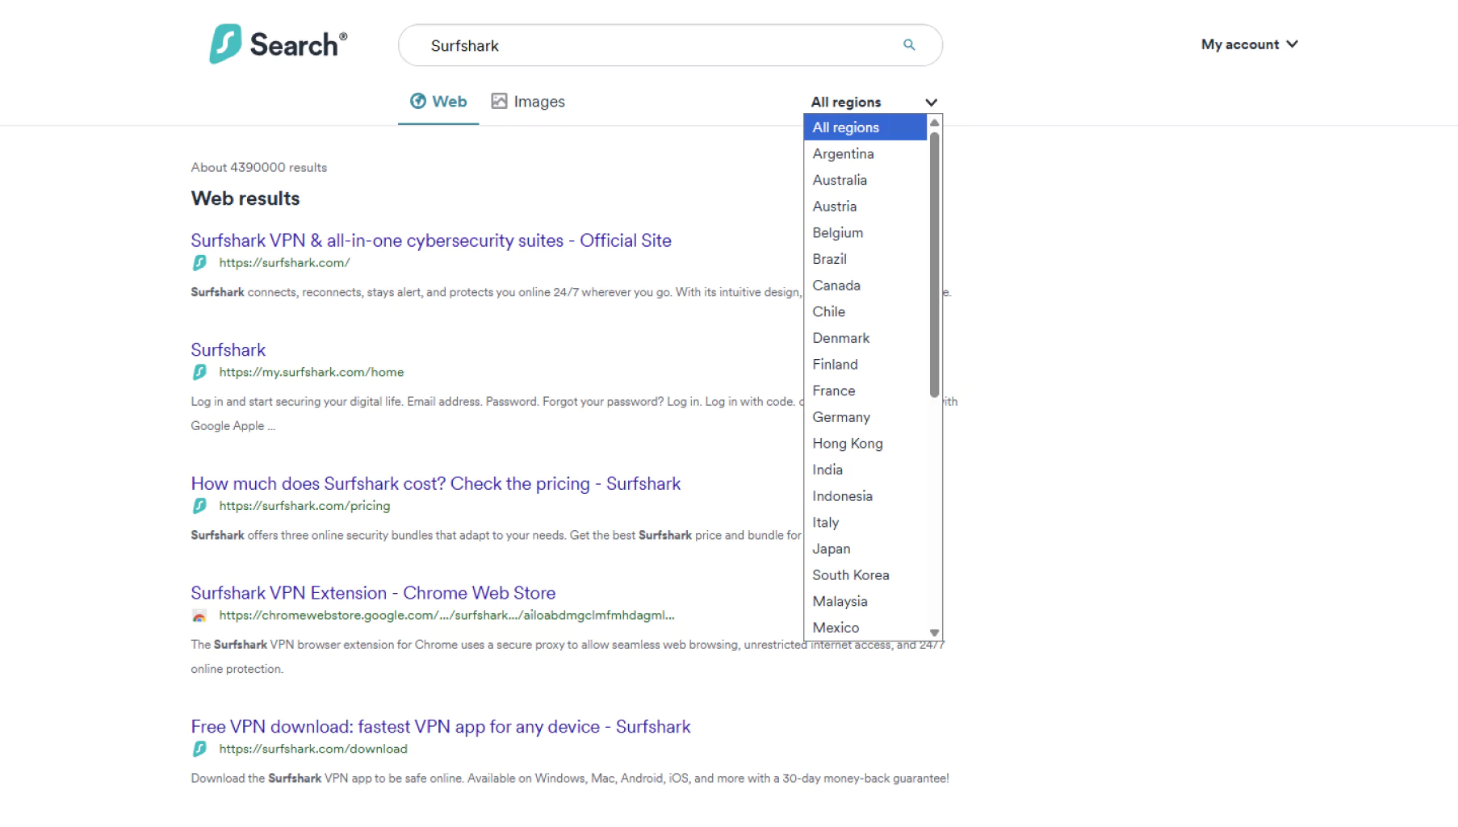Open Free VPN download result
Image resolution: width=1458 pixels, height=827 pixels.
coord(441,727)
